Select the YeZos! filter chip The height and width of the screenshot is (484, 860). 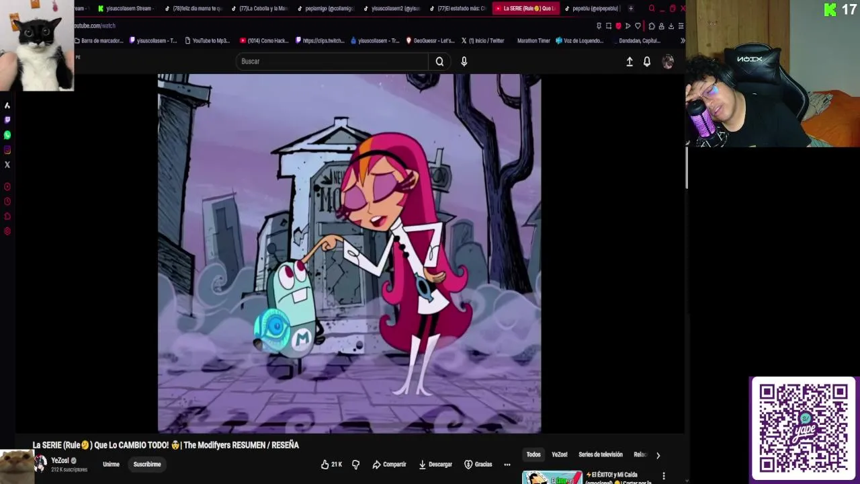click(x=560, y=455)
